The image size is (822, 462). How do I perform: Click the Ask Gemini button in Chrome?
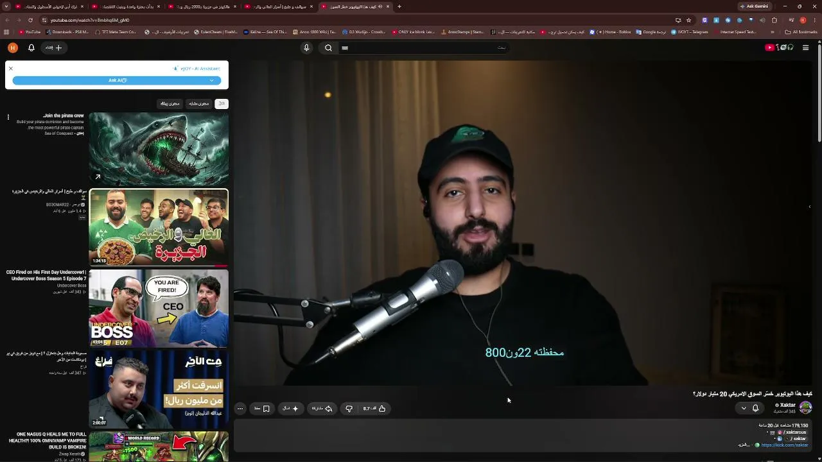point(755,6)
